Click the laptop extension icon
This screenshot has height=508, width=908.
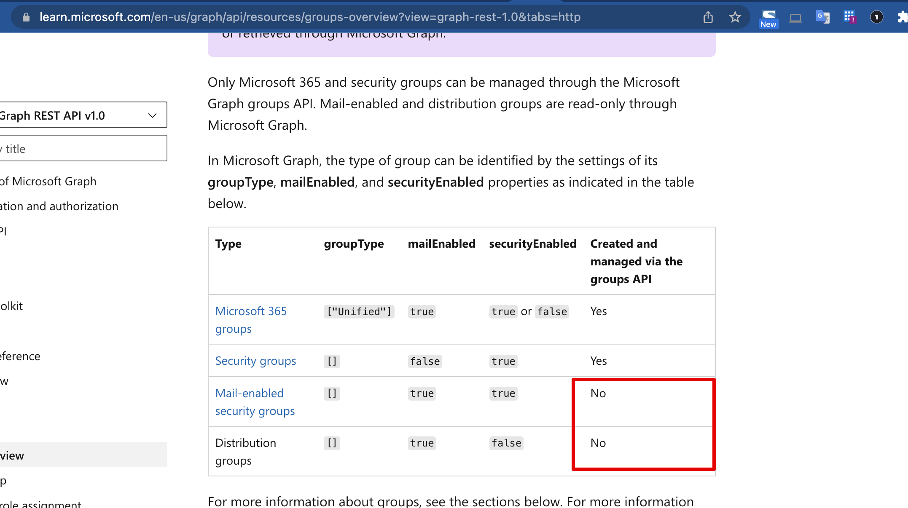pos(795,18)
